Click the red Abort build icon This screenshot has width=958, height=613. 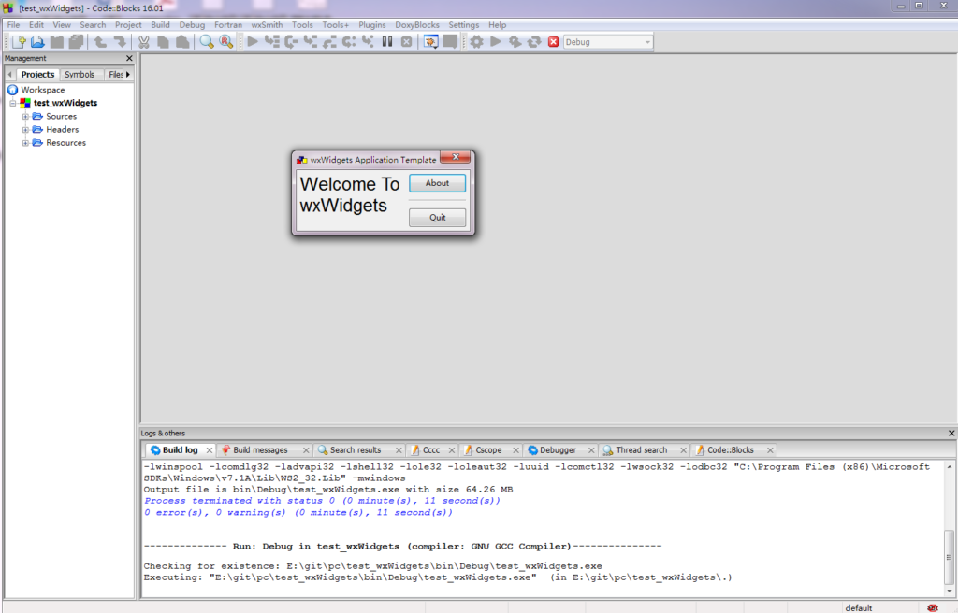point(554,41)
